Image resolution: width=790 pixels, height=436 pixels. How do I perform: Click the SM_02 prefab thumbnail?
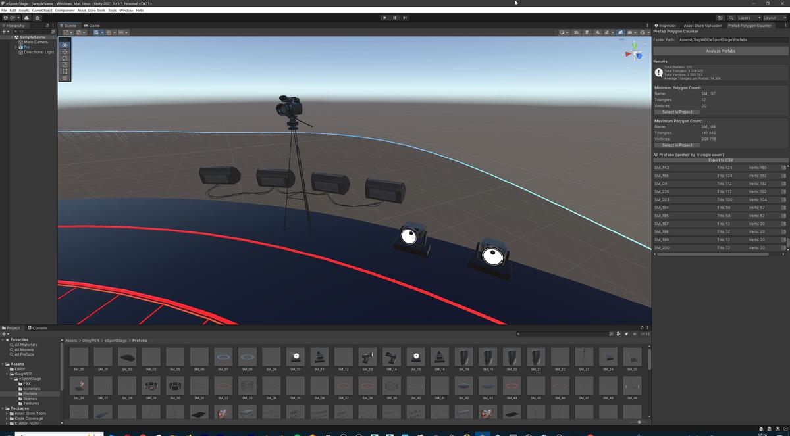coord(127,358)
